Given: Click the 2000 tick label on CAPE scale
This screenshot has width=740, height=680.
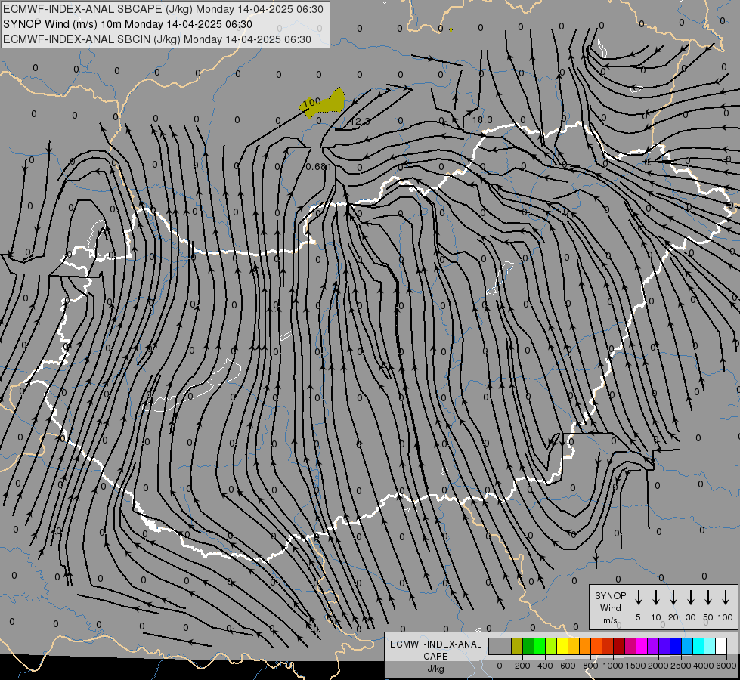Looking at the screenshot, I should pyautogui.click(x=658, y=666).
